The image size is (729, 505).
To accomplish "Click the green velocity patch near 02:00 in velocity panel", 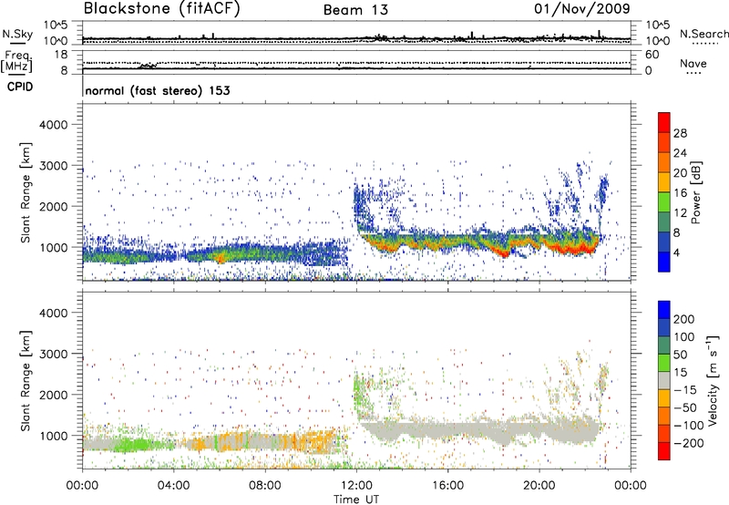I will 132,446.
